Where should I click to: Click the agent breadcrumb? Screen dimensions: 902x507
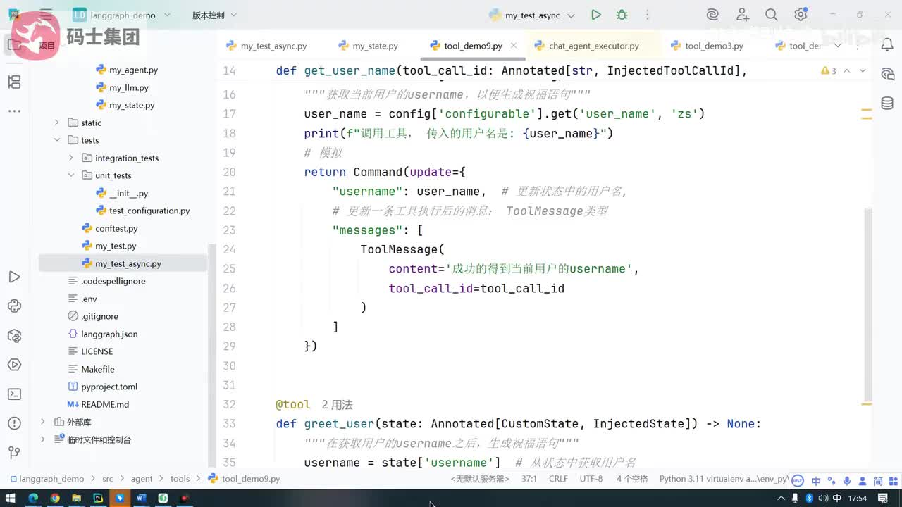click(x=142, y=479)
